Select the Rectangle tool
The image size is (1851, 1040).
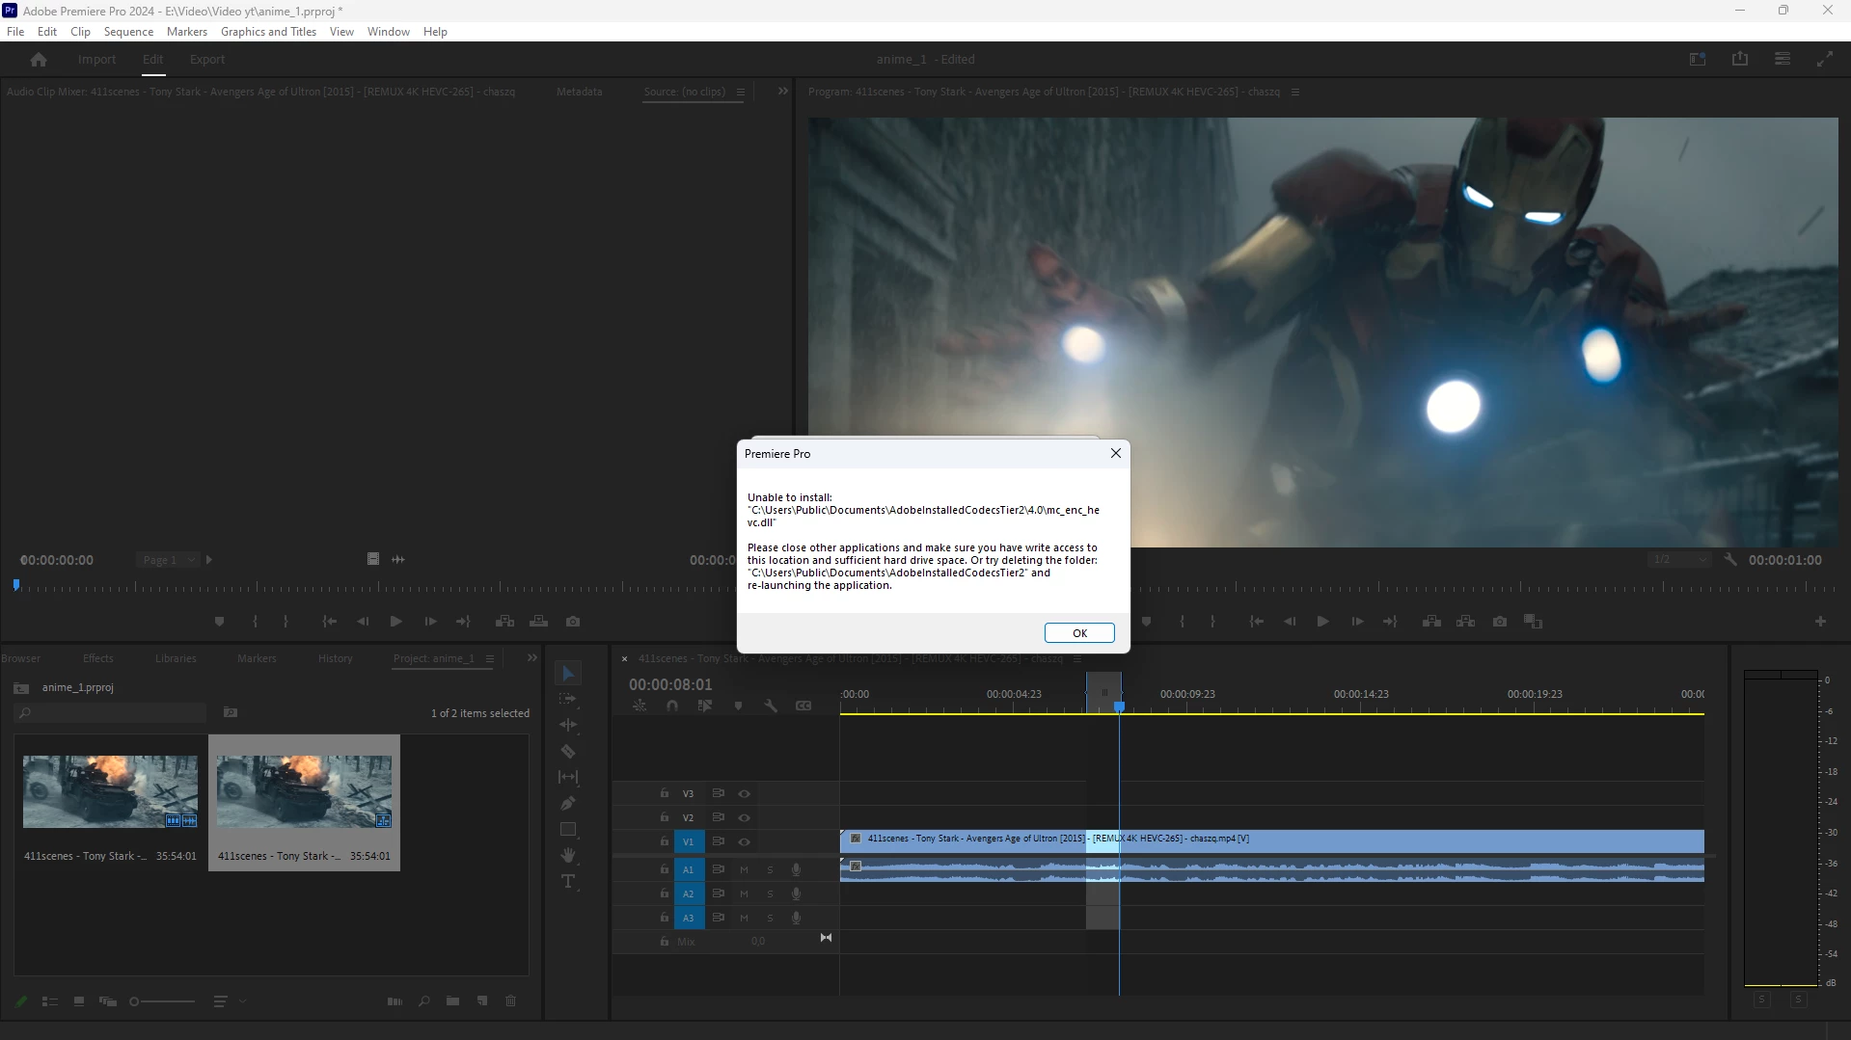568,829
